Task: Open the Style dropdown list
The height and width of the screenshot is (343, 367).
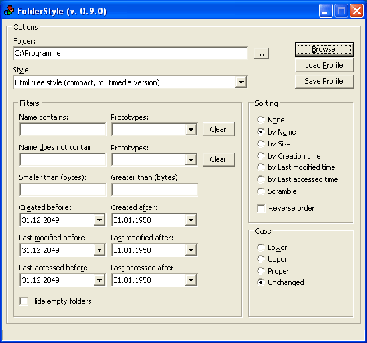Action: 241,82
